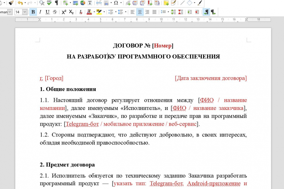The height and width of the screenshot is (189, 284).
Task: Toggle underline formatting
Action: click(47, 12)
